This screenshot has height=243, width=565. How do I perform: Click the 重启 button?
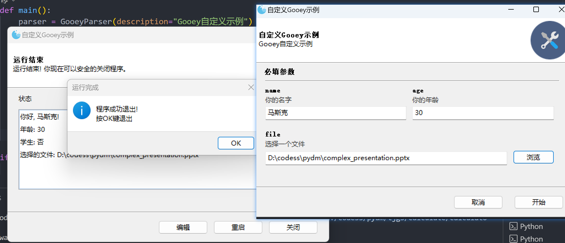pyautogui.click(x=238, y=227)
